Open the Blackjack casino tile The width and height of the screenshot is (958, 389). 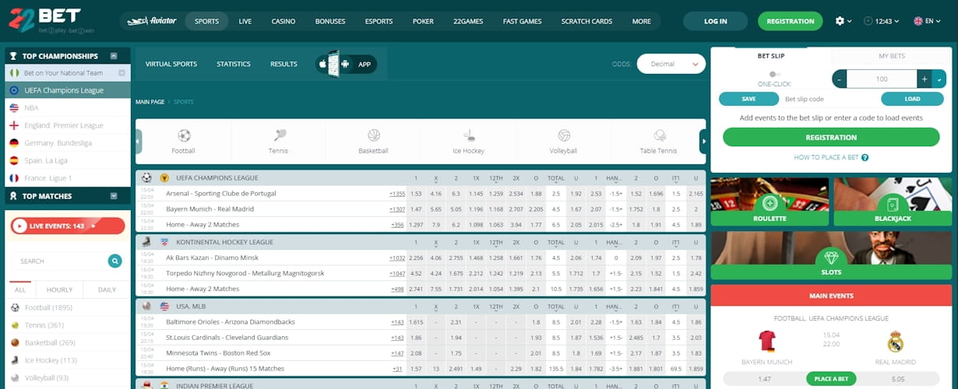click(x=893, y=202)
